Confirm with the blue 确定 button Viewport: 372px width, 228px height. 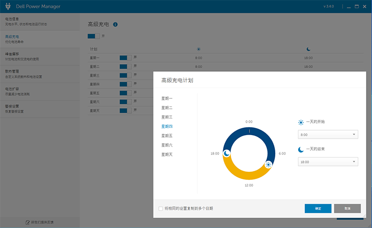click(318, 209)
